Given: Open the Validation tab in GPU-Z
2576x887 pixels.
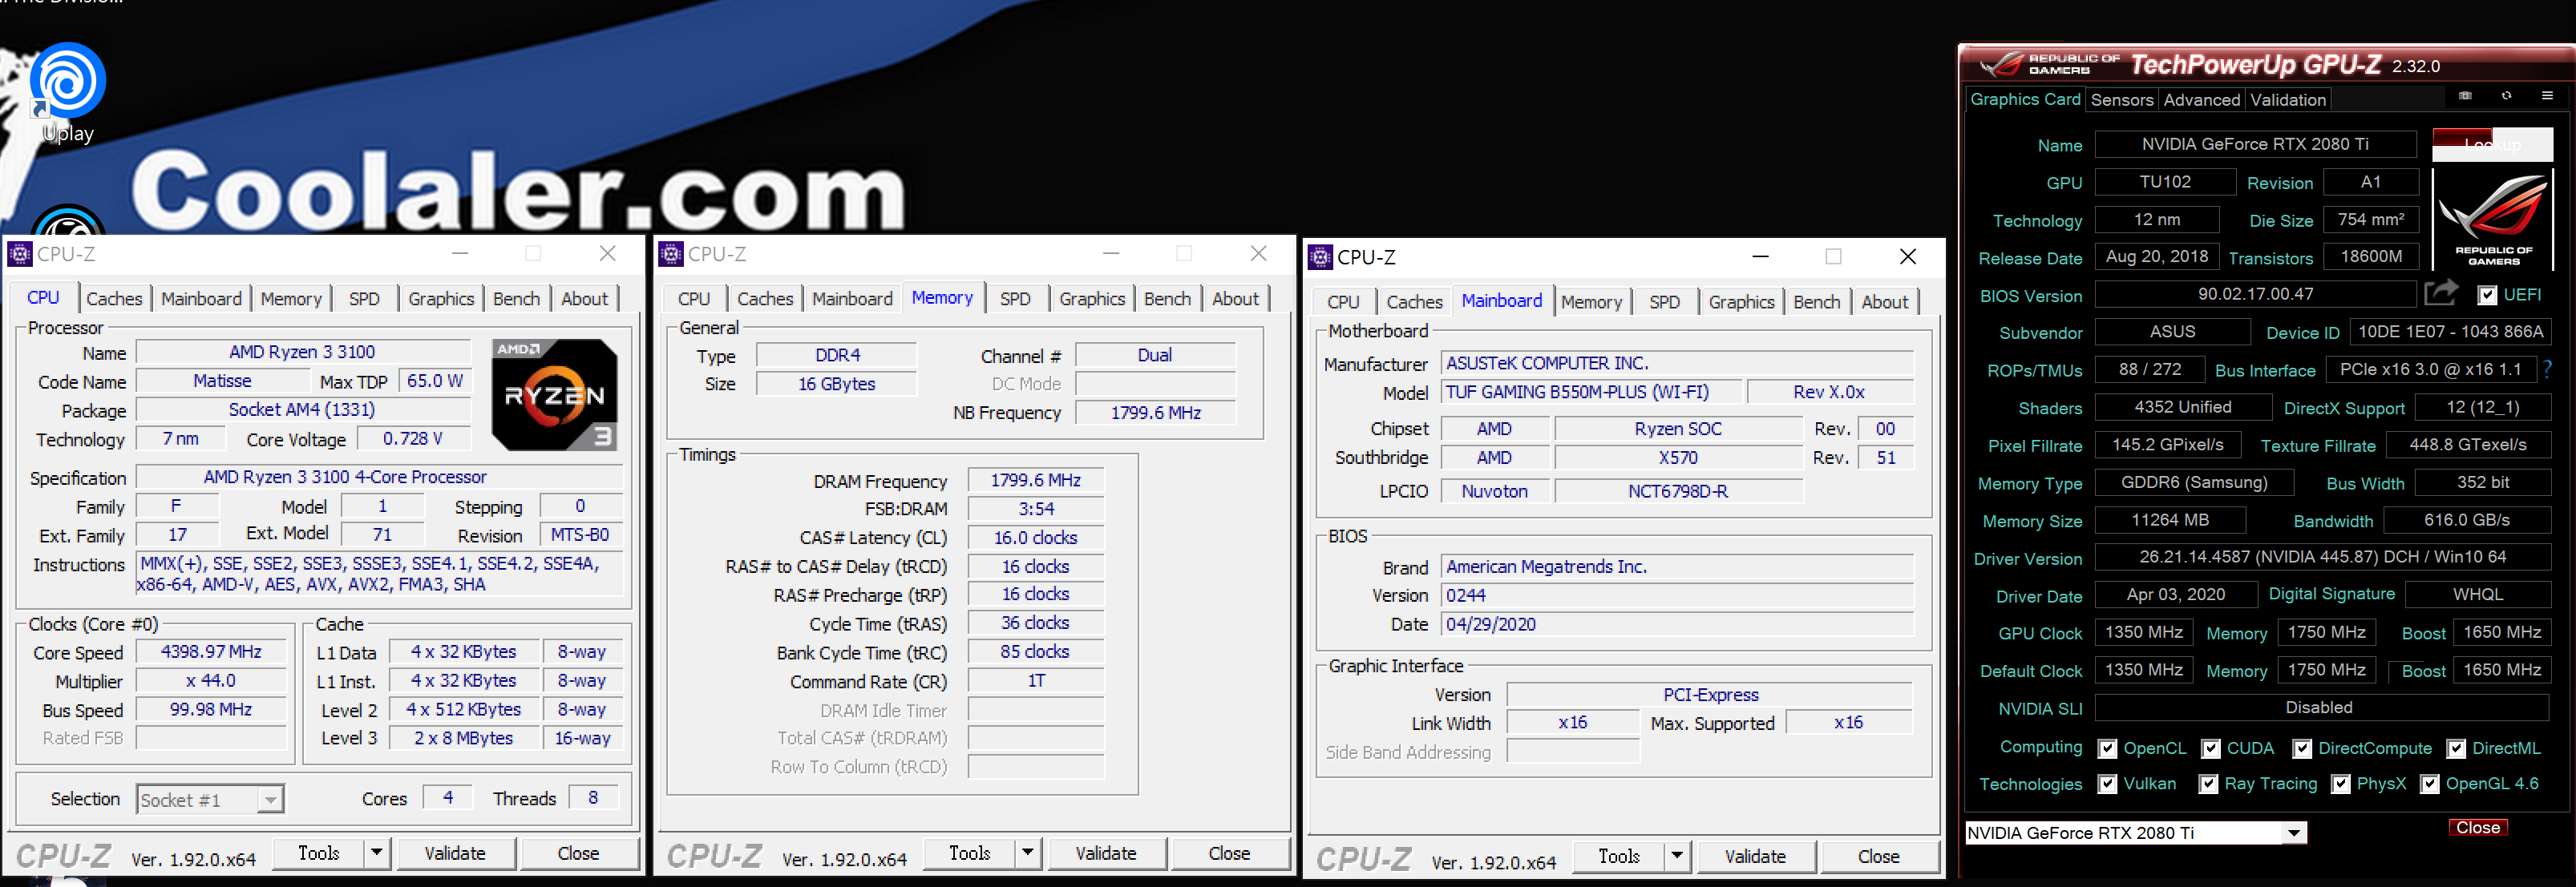Looking at the screenshot, I should pyautogui.click(x=2288, y=100).
